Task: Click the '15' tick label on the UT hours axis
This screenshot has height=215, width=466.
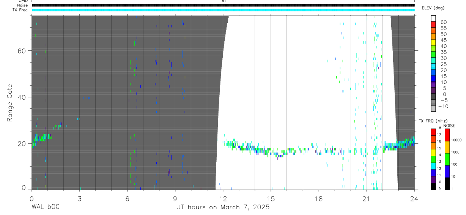Action: tap(271, 198)
